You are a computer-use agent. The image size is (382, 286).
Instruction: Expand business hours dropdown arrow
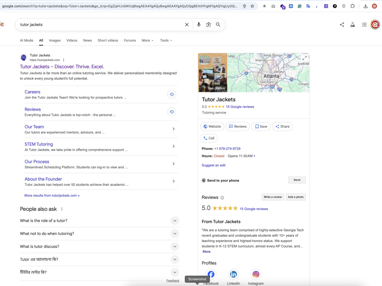pos(254,156)
